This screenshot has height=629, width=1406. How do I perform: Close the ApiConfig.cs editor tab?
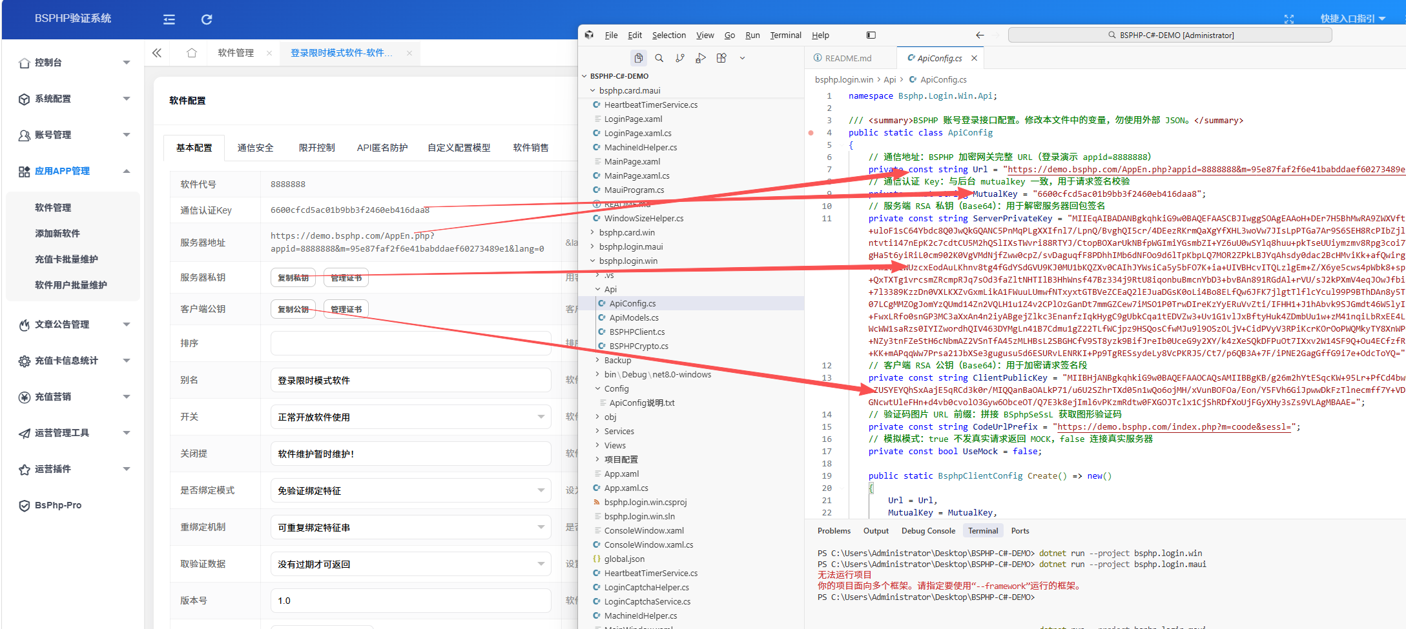coord(974,58)
